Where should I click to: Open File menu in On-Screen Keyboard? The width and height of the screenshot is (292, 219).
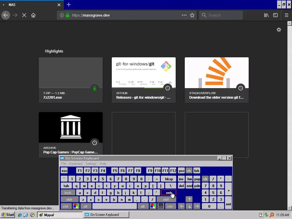pos(64,164)
